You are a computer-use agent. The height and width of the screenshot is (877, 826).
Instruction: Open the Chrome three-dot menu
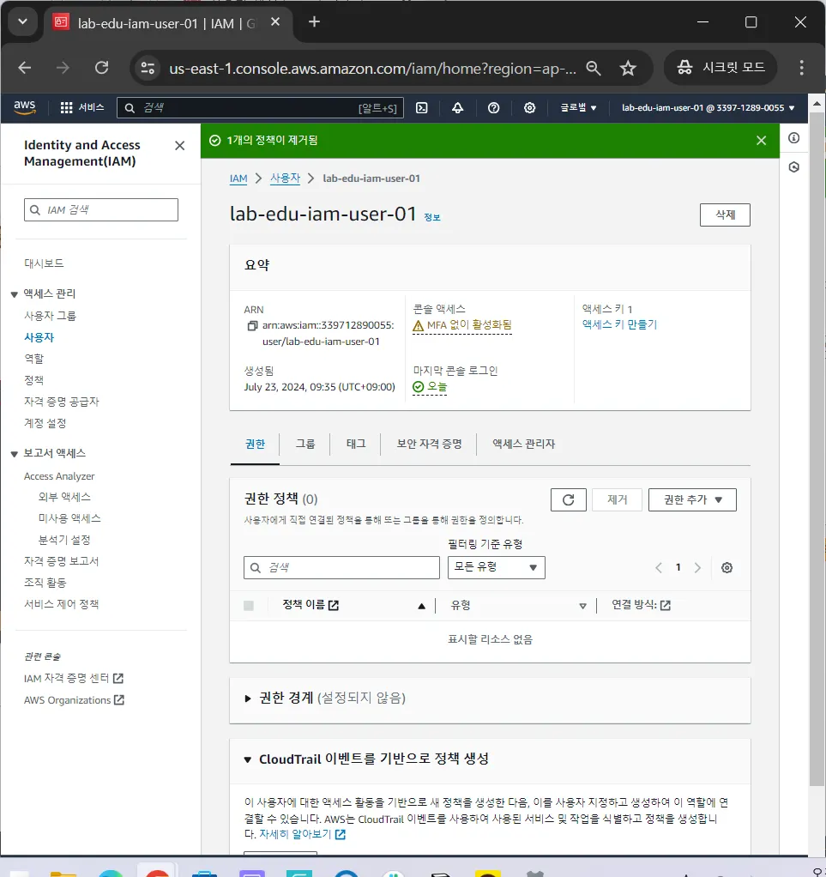(x=801, y=68)
